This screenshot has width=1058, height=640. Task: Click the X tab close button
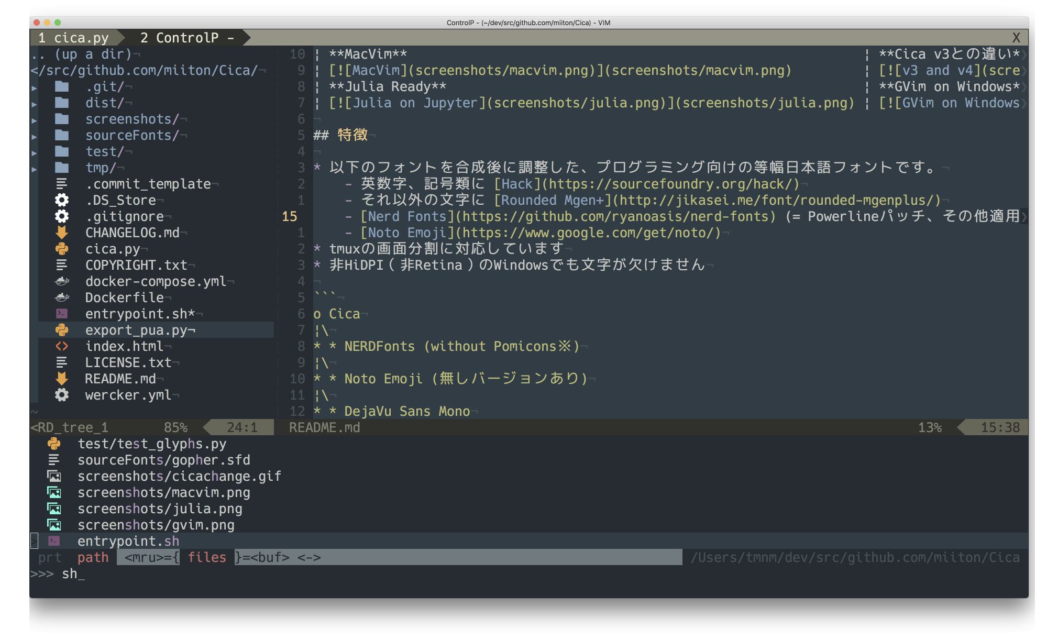1016,38
